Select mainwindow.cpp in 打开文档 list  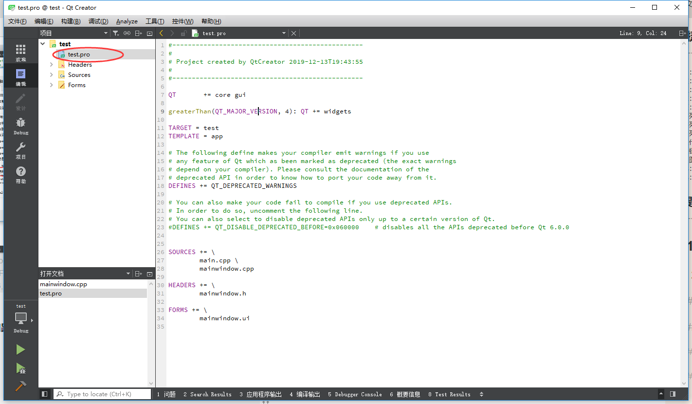pos(63,284)
